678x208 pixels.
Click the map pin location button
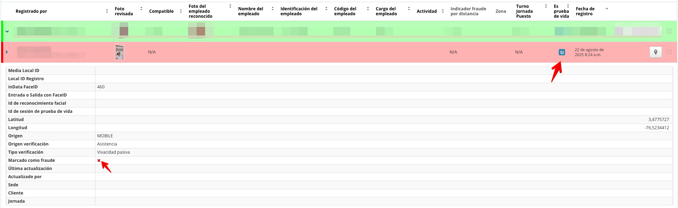655,52
